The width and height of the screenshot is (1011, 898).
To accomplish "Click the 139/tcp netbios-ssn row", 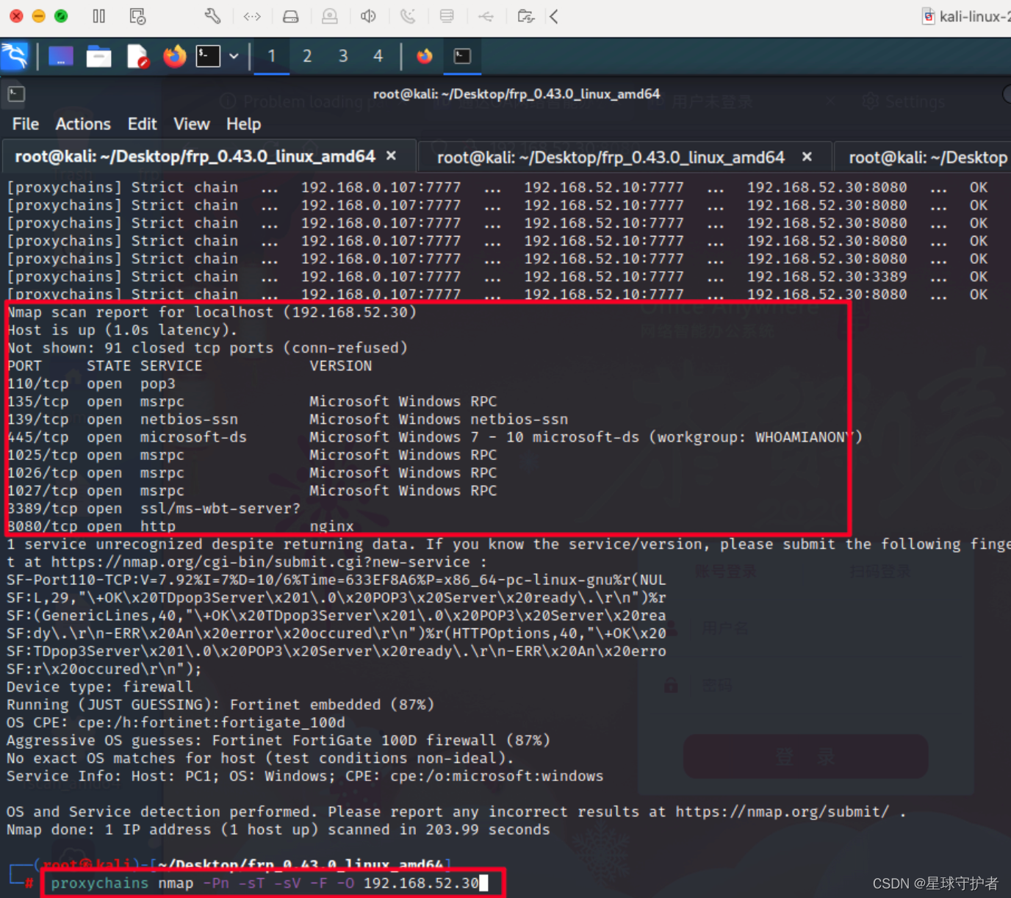I will [287, 420].
